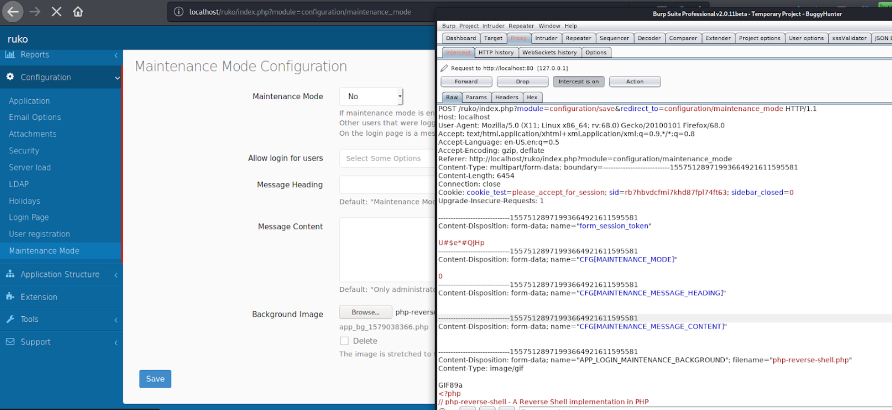Toggle the Intercept is on button in Burp
892x410 pixels.
[x=578, y=82]
